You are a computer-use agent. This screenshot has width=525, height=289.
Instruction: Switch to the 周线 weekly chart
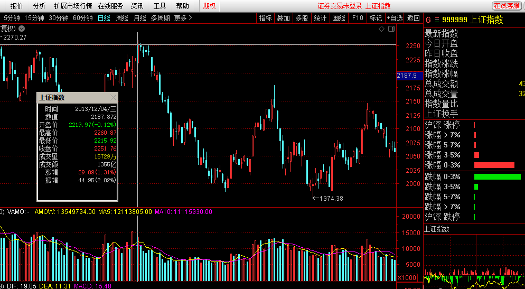click(x=122, y=18)
